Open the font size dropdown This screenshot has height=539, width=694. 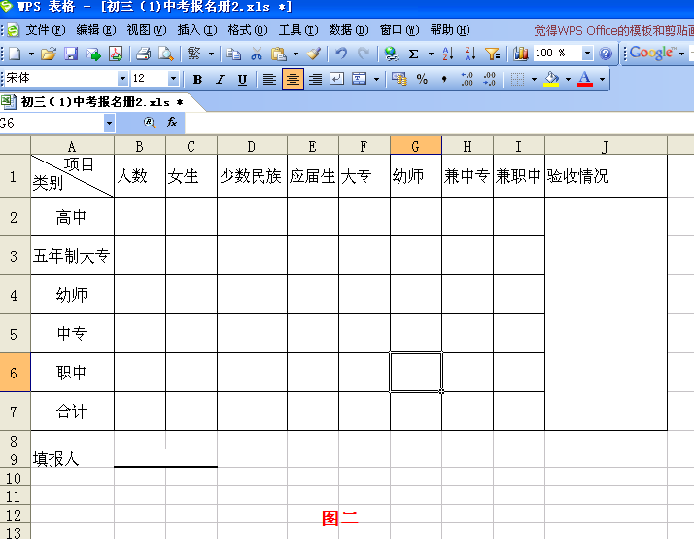174,79
